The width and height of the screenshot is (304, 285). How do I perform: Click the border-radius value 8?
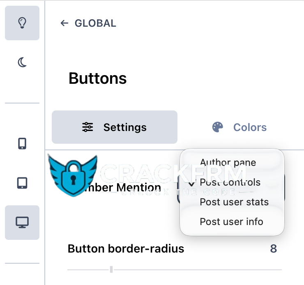click(x=273, y=249)
